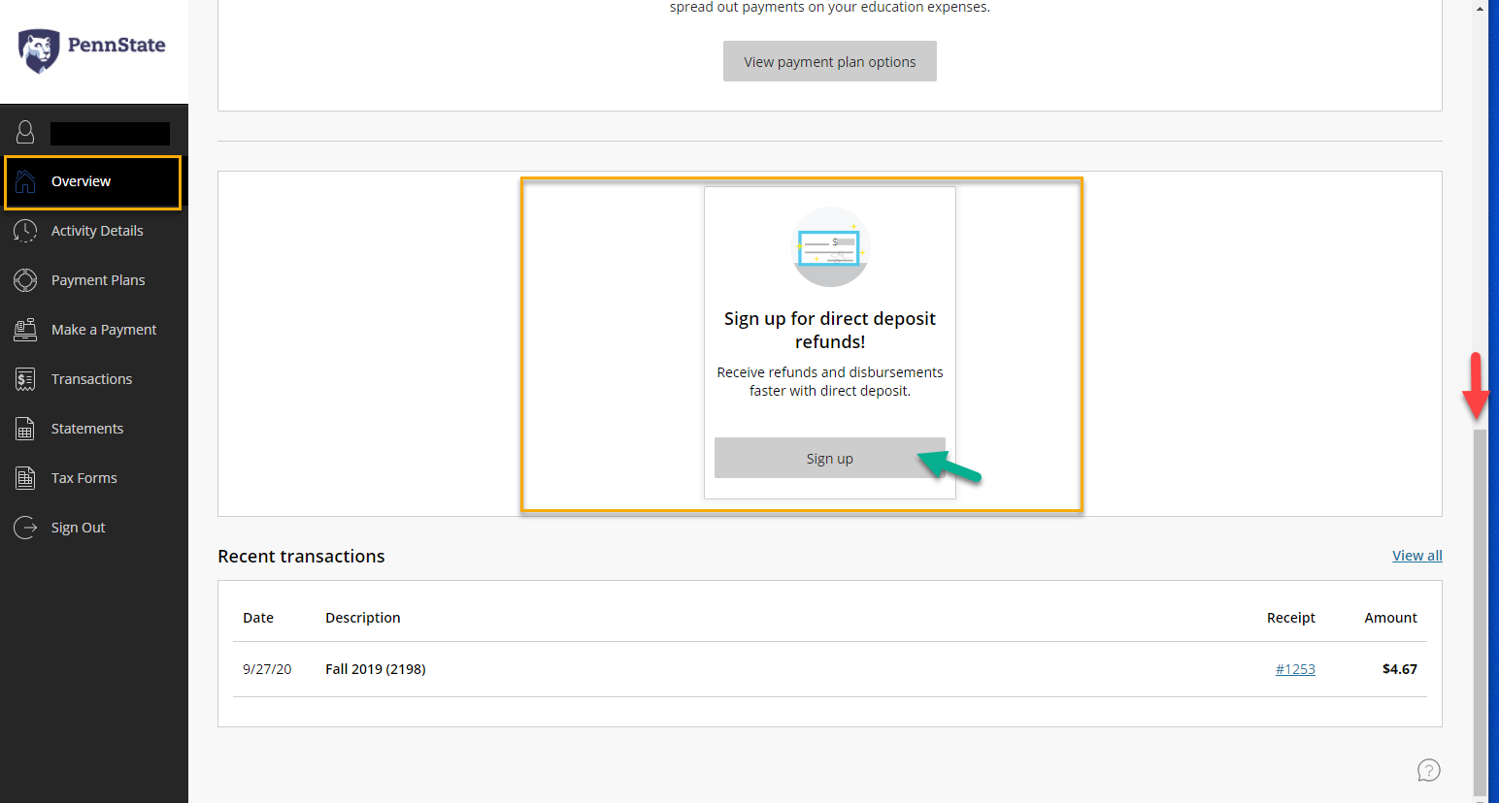Select Transactions from the sidebar menu

[91, 379]
